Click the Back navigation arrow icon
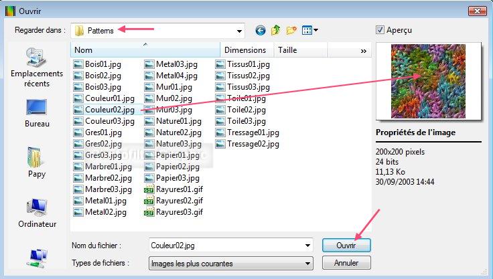This screenshot has height=279, width=493. [x=261, y=30]
